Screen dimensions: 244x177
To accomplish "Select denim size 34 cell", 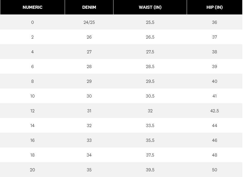I will 89,155.
